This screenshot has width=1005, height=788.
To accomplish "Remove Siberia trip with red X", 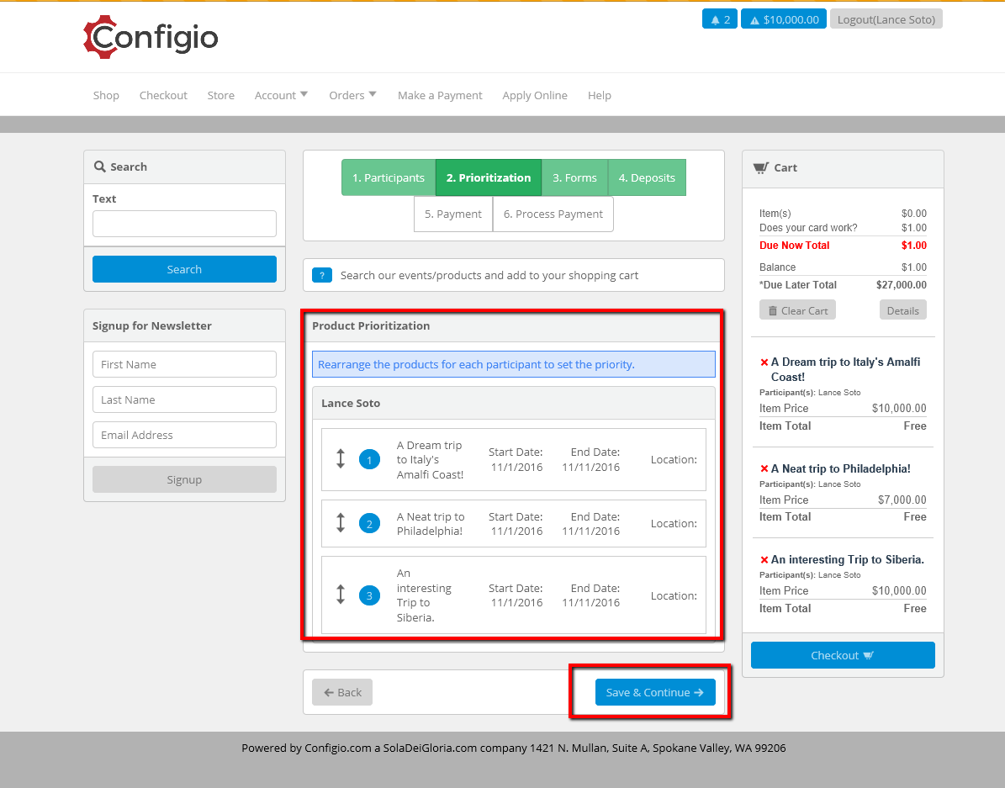I will (764, 560).
